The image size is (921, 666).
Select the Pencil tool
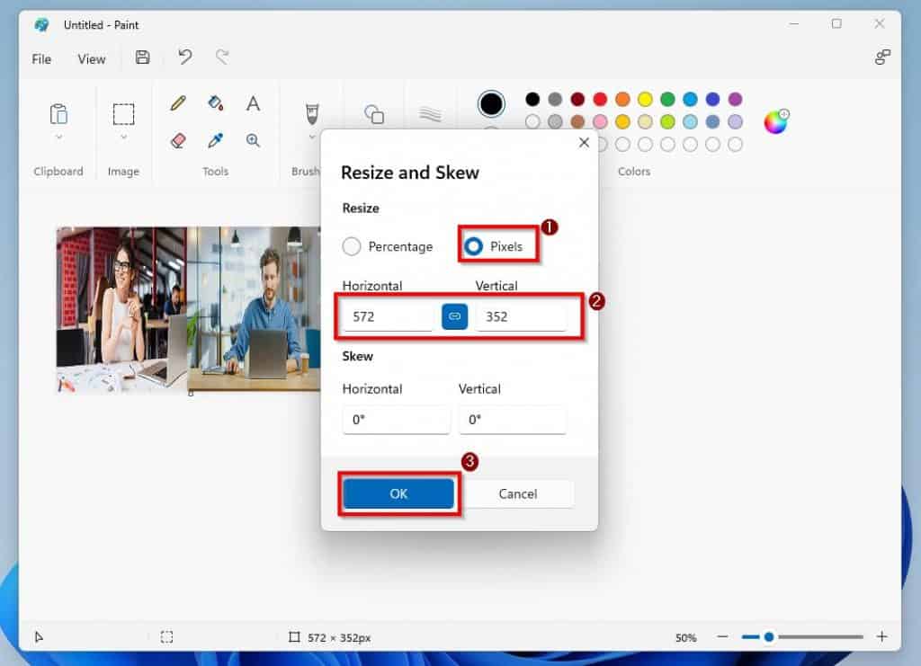[178, 104]
